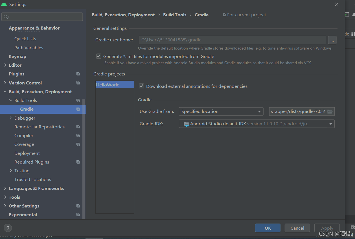Click the project-level icon beside Required Plugins
The height and width of the screenshot is (239, 355).
pos(78,162)
